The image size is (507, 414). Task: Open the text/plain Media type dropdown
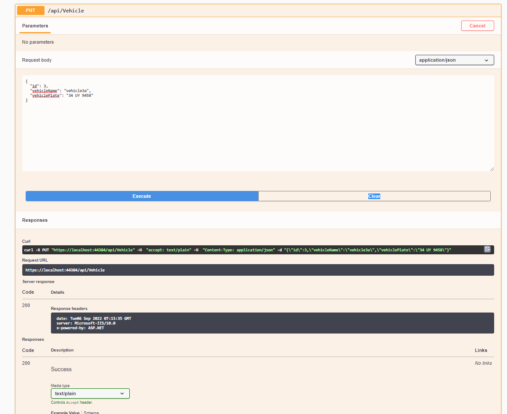click(90, 393)
